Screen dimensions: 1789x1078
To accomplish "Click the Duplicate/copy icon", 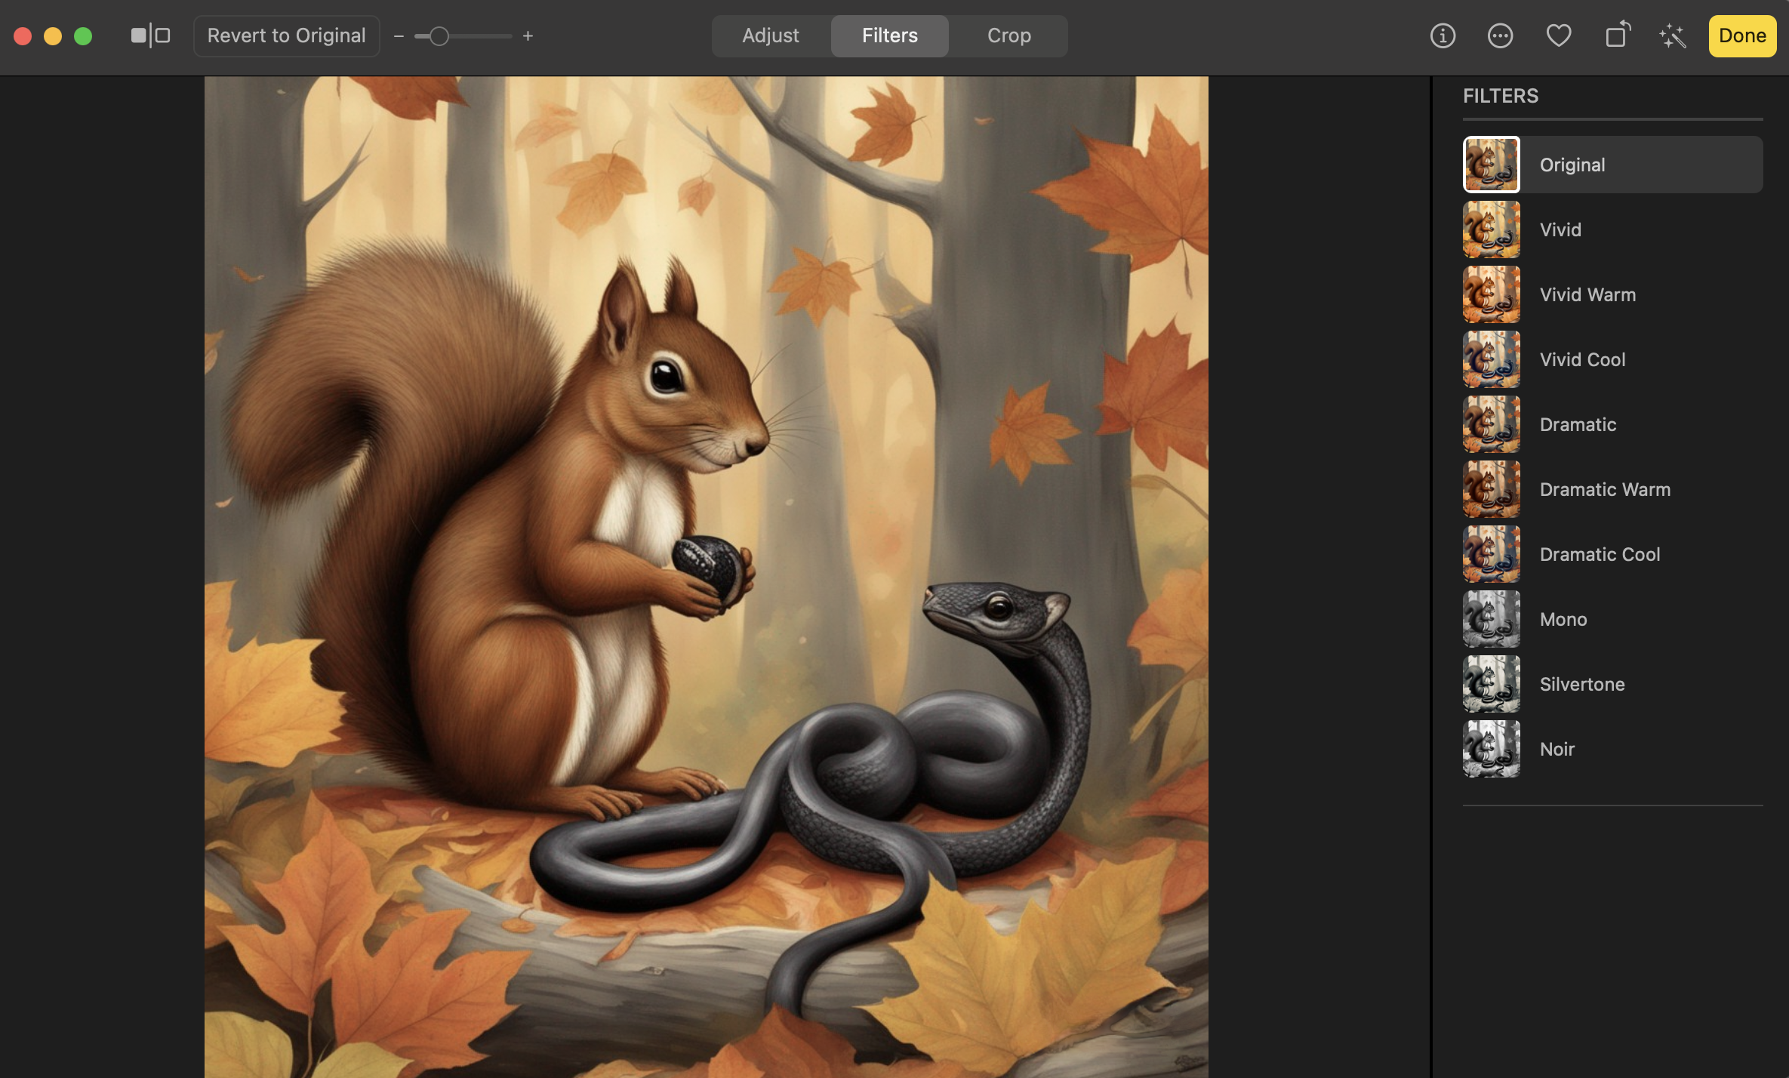I will [1616, 35].
